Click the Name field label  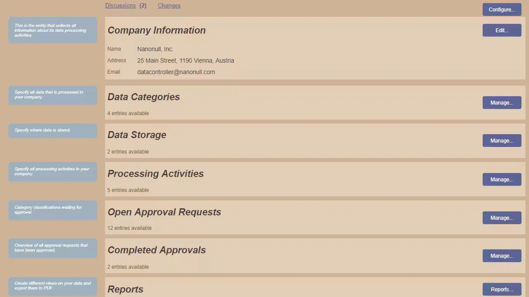coord(114,49)
